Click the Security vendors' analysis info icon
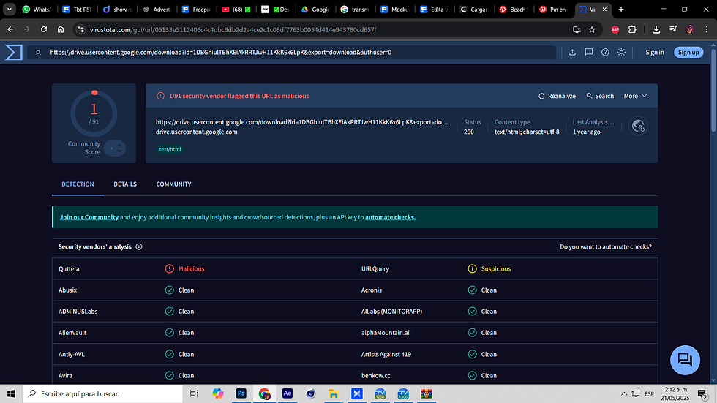Screen dimensions: 717x403 point(139,246)
